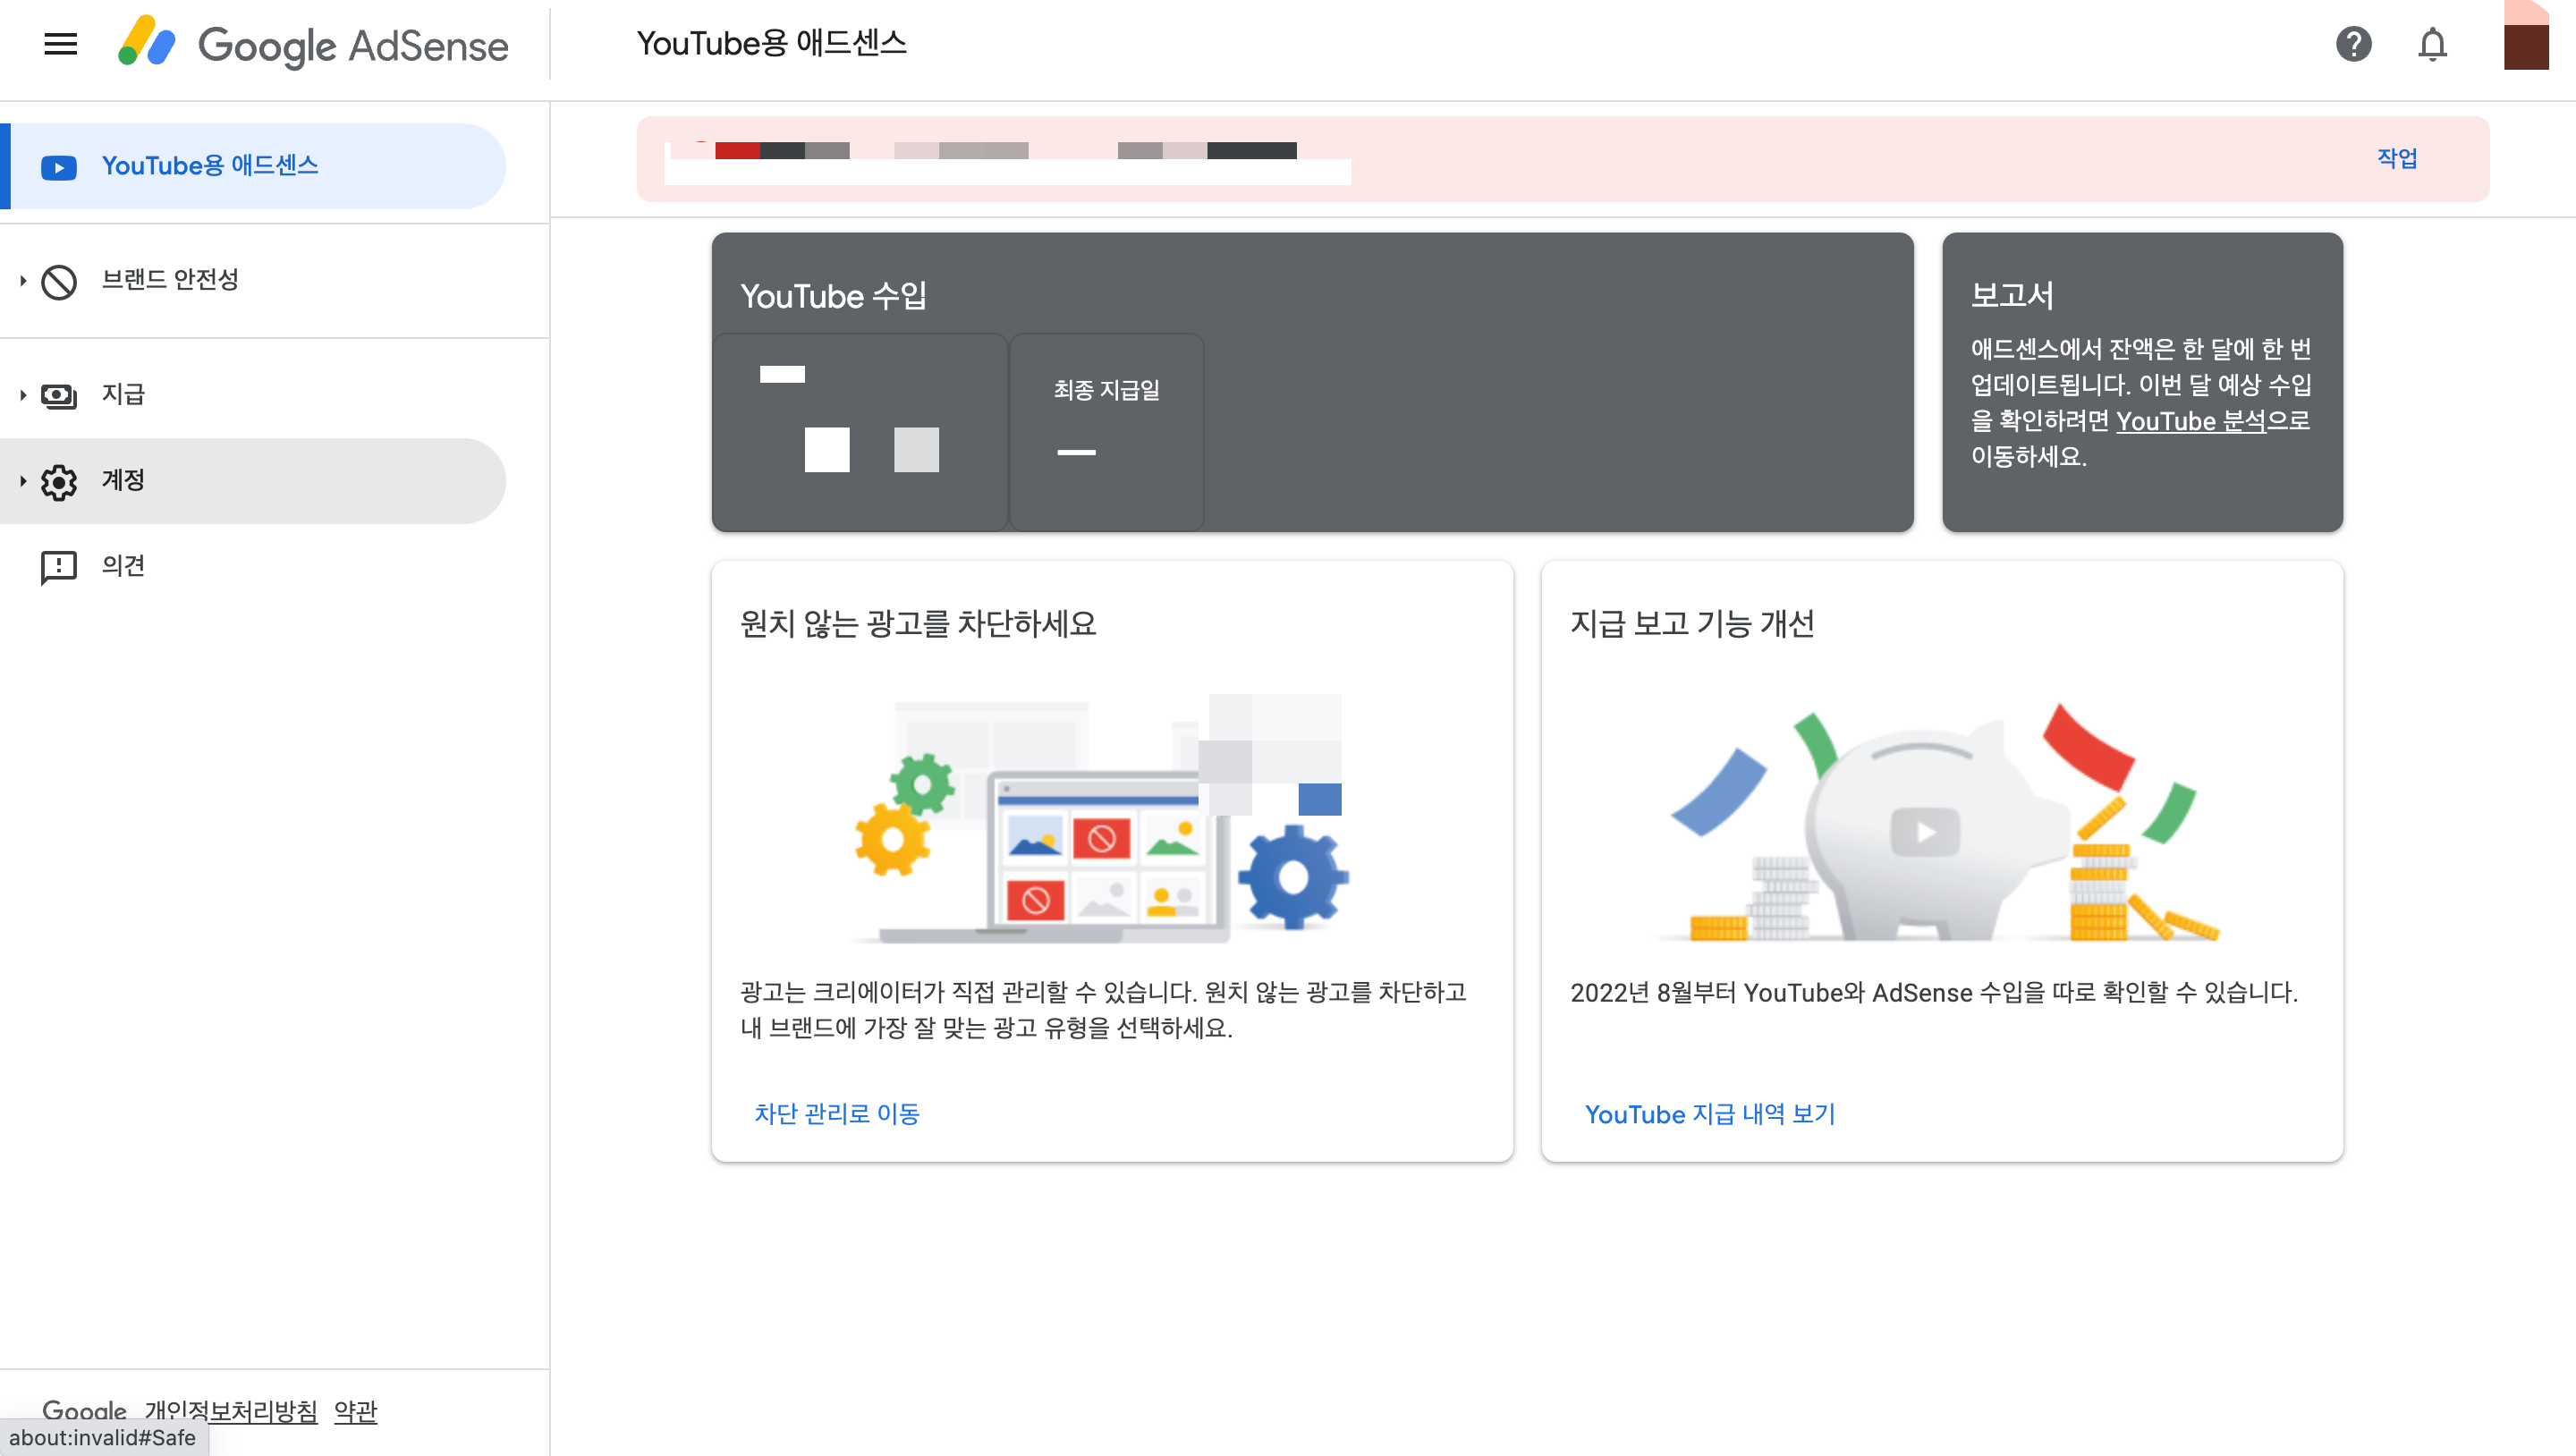This screenshot has width=2576, height=1456.
Task: Click 차단 관리로 이동 link
Action: pyautogui.click(x=836, y=1114)
